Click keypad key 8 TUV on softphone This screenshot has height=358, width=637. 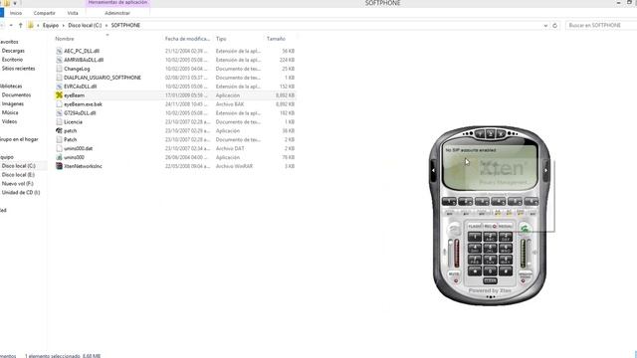490,260
